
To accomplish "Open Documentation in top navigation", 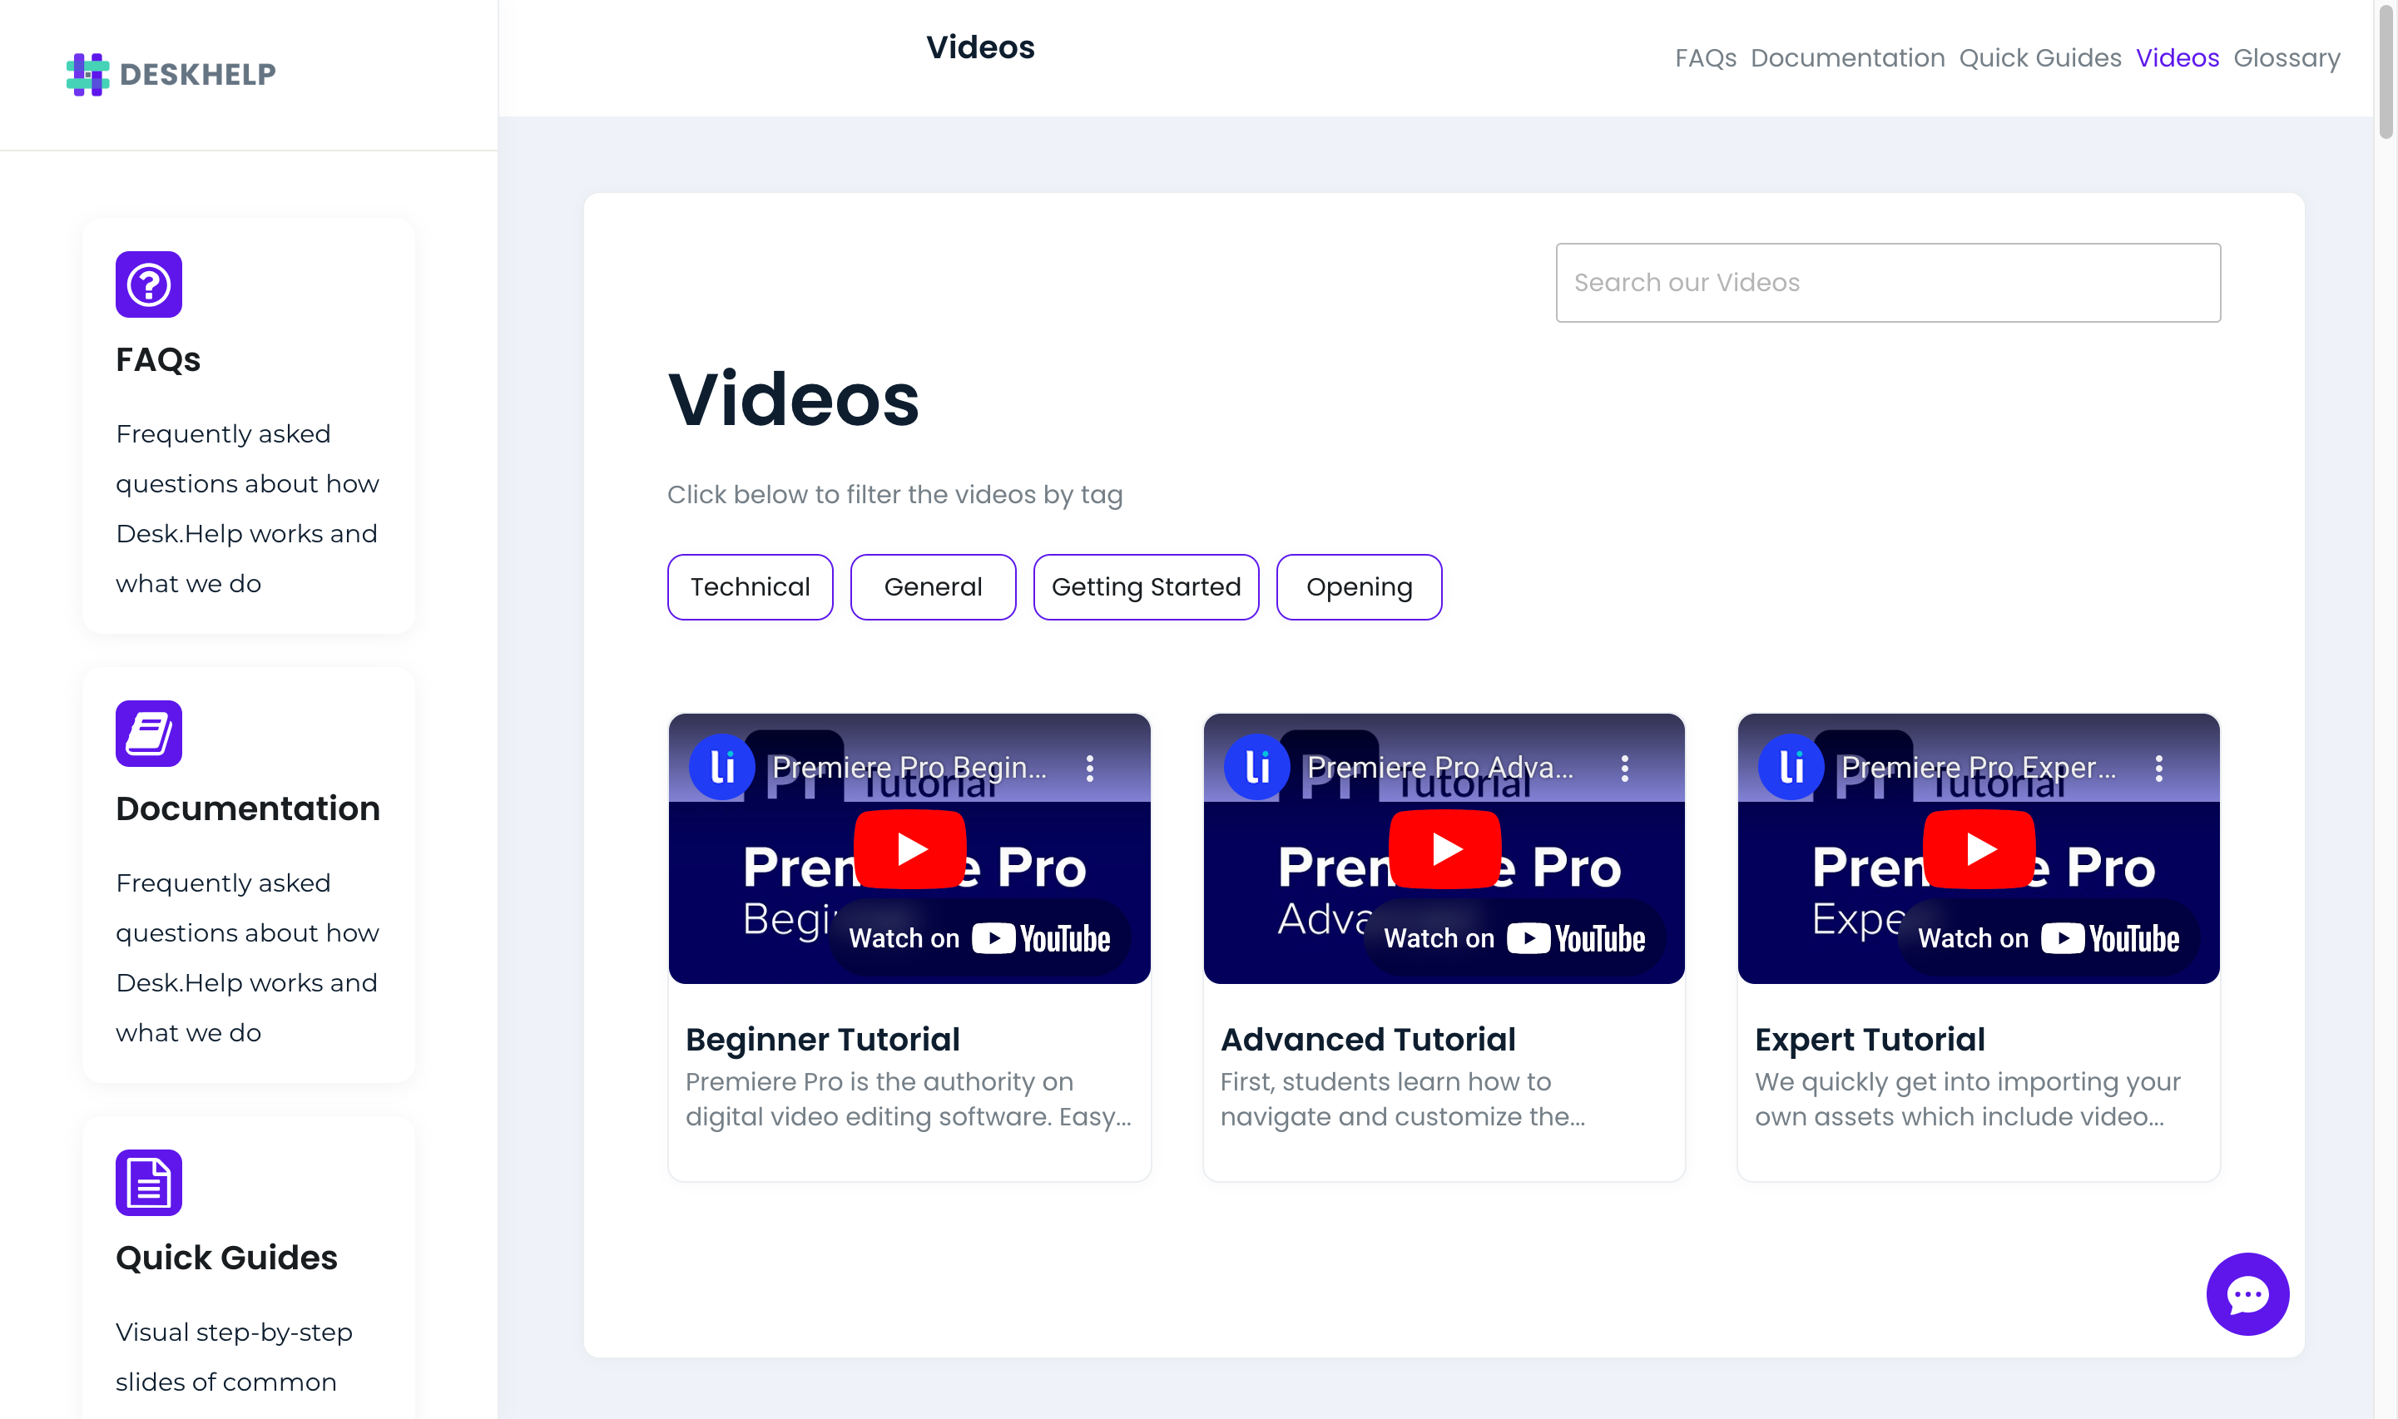I will point(1847,58).
